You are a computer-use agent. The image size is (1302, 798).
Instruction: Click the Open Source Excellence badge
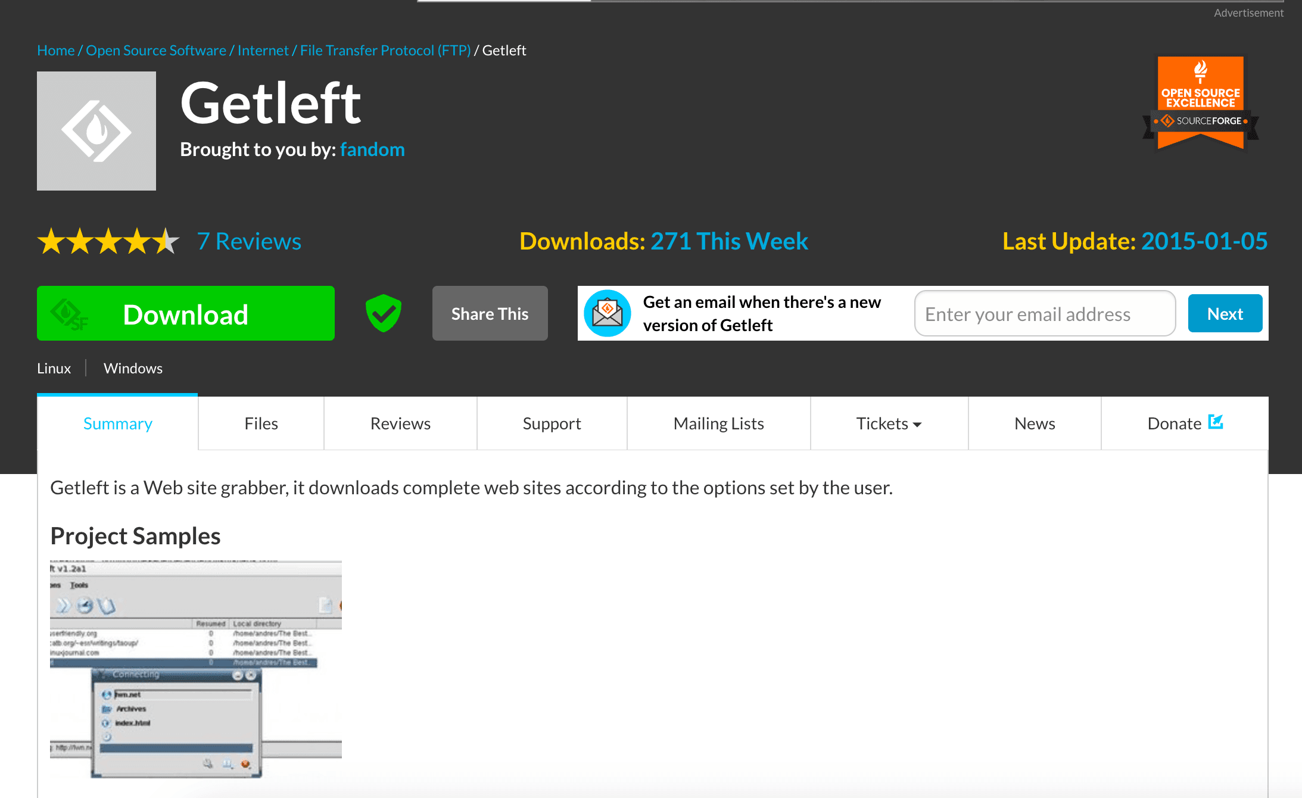coord(1200,103)
